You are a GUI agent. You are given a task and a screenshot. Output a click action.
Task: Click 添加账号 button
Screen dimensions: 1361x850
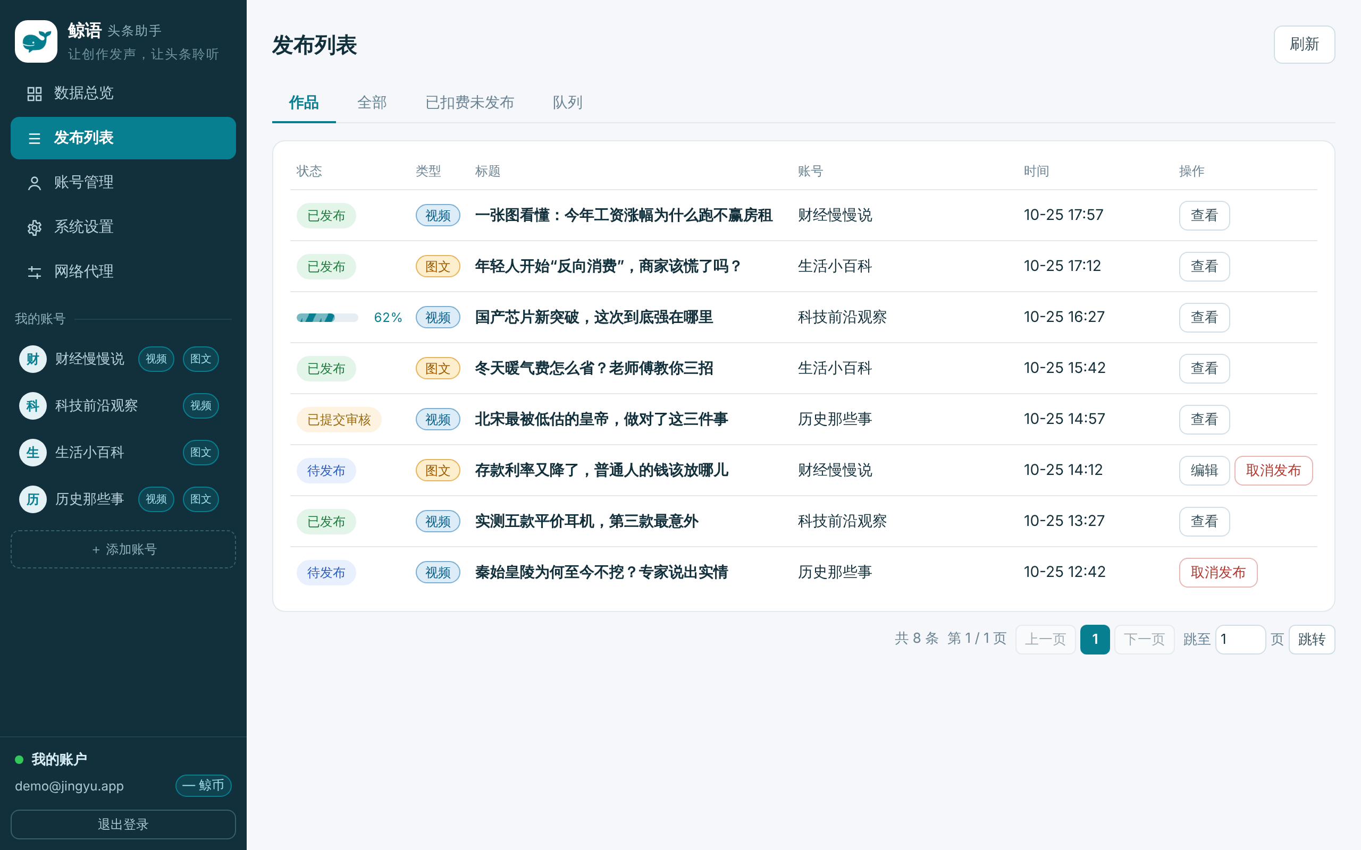[123, 549]
